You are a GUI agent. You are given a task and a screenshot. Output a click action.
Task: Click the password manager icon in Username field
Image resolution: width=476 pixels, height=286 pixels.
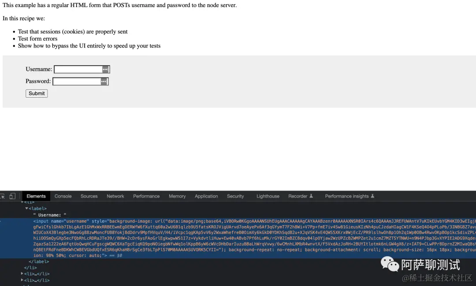click(105, 70)
